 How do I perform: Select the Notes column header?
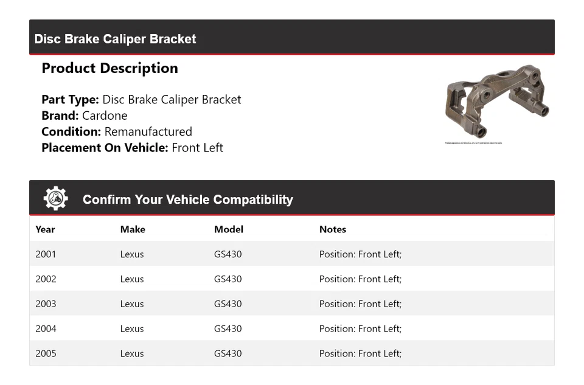[333, 229]
